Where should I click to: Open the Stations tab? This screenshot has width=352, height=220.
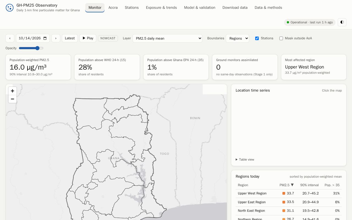coord(132,8)
